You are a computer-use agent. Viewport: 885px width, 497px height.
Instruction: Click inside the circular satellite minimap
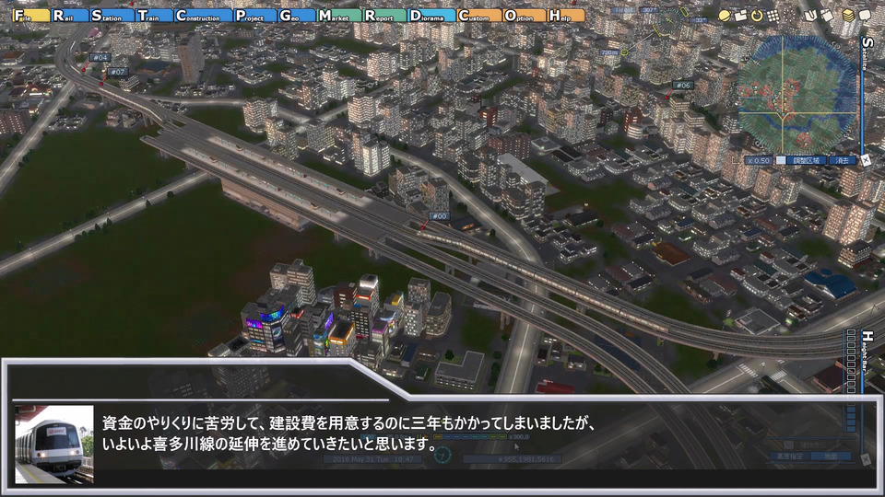click(799, 94)
